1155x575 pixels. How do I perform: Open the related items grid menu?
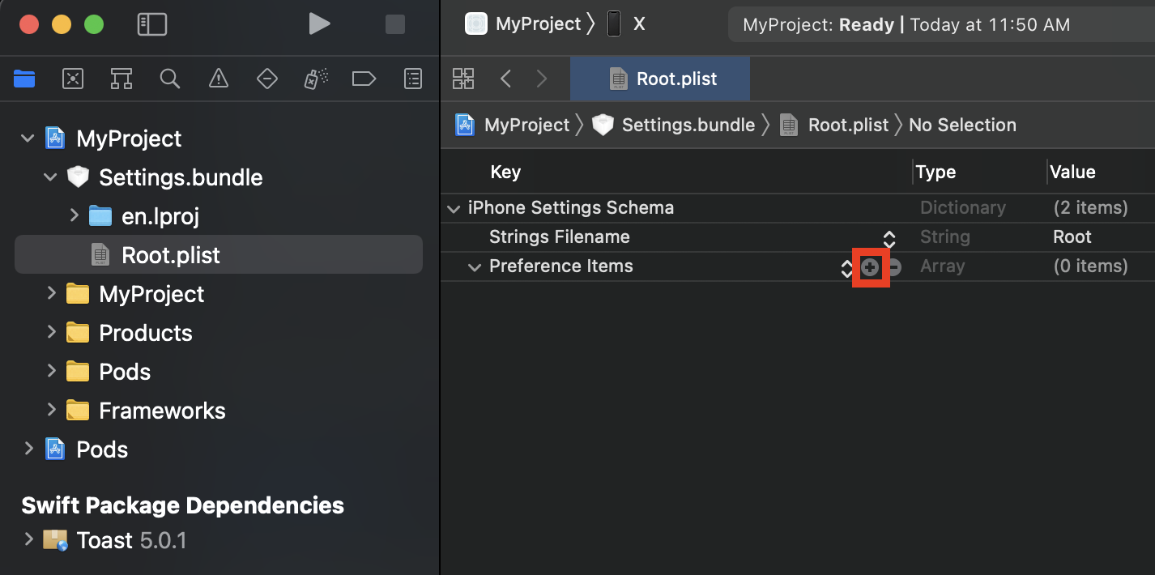(x=463, y=79)
